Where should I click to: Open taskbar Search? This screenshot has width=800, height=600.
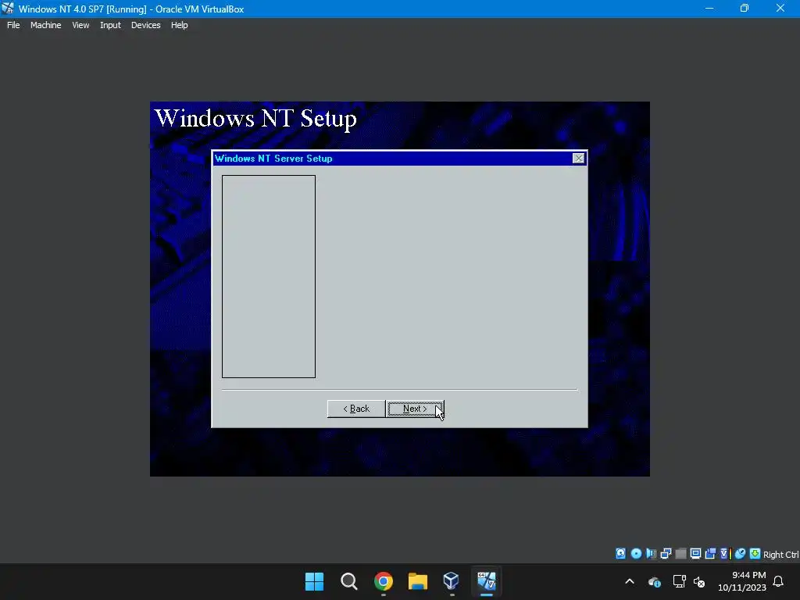click(x=349, y=581)
